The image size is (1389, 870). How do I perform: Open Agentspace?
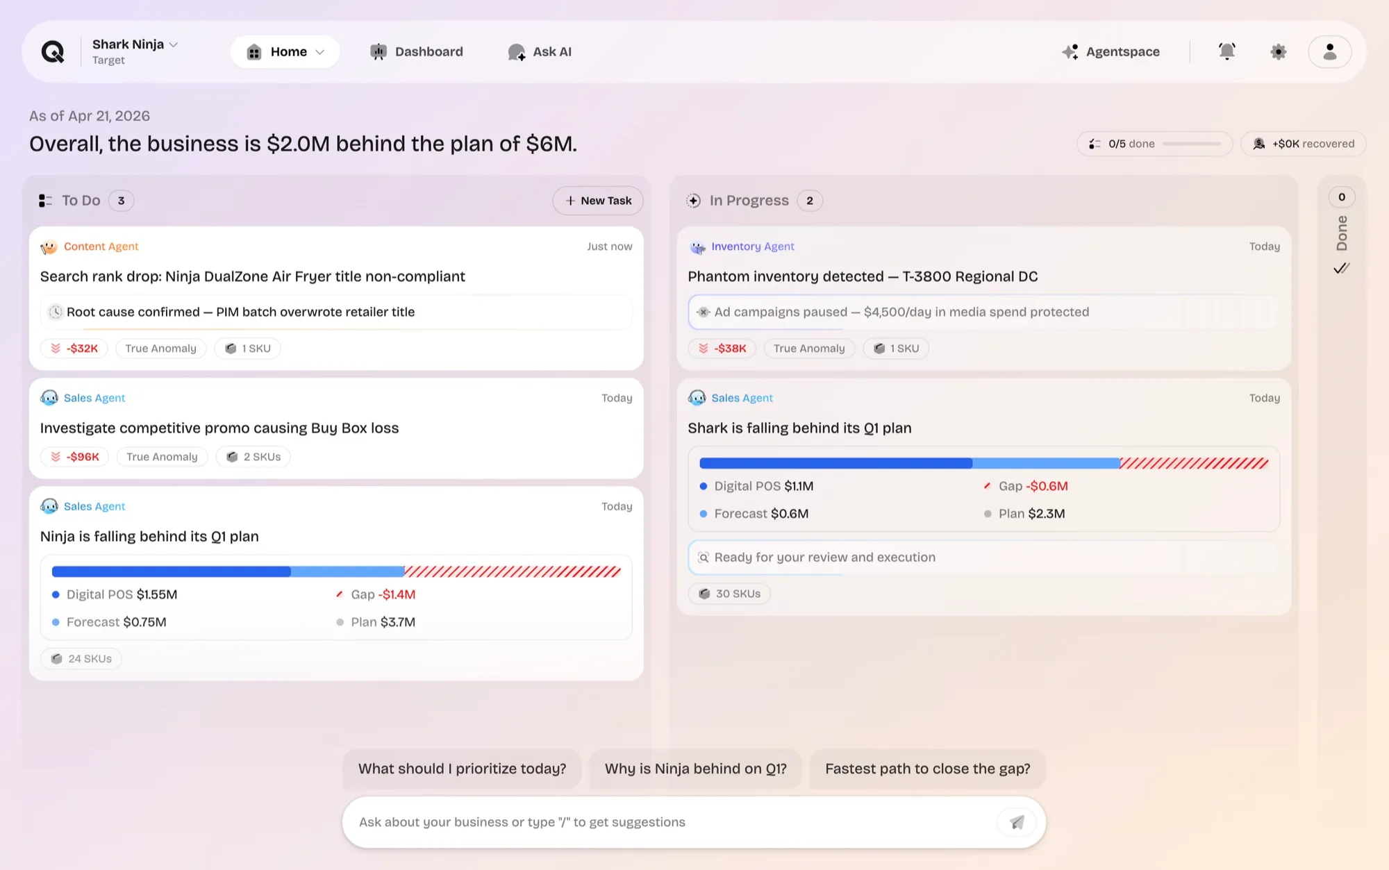1111,52
